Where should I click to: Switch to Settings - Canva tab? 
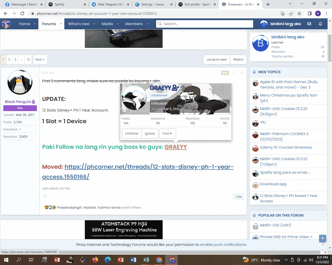click(x=153, y=4)
